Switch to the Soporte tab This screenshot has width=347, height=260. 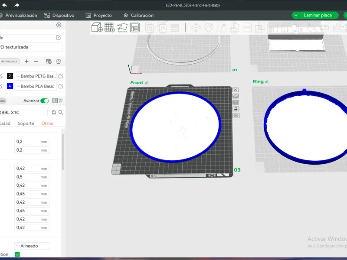pyautogui.click(x=26, y=123)
